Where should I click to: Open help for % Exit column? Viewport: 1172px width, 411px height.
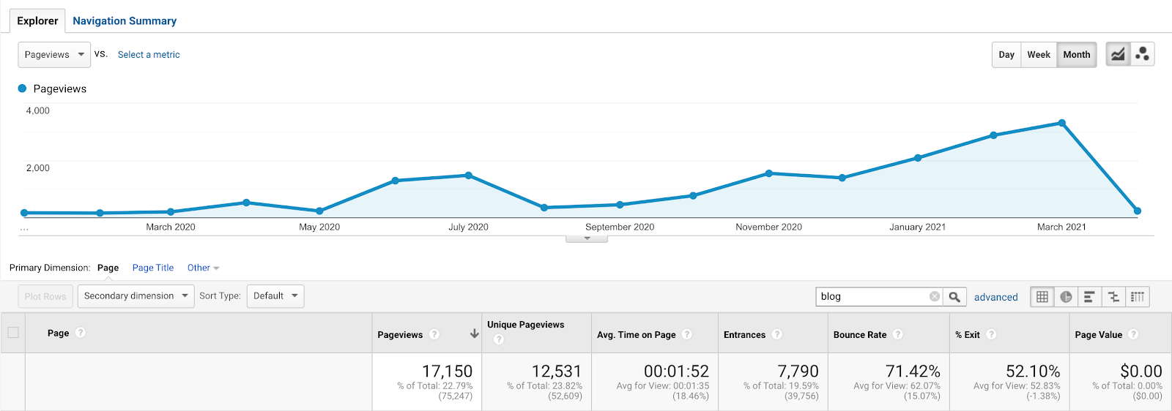click(991, 334)
